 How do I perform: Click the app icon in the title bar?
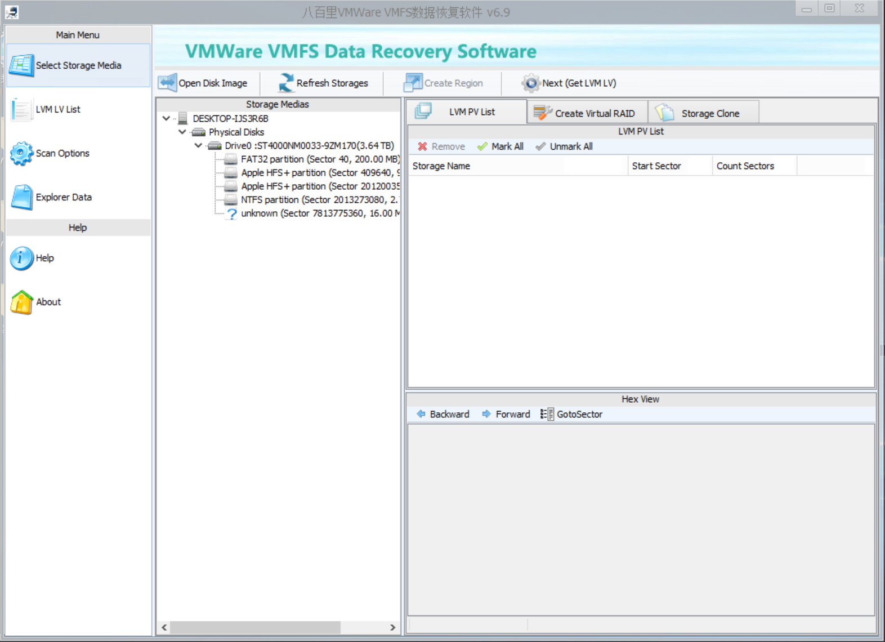pyautogui.click(x=11, y=12)
